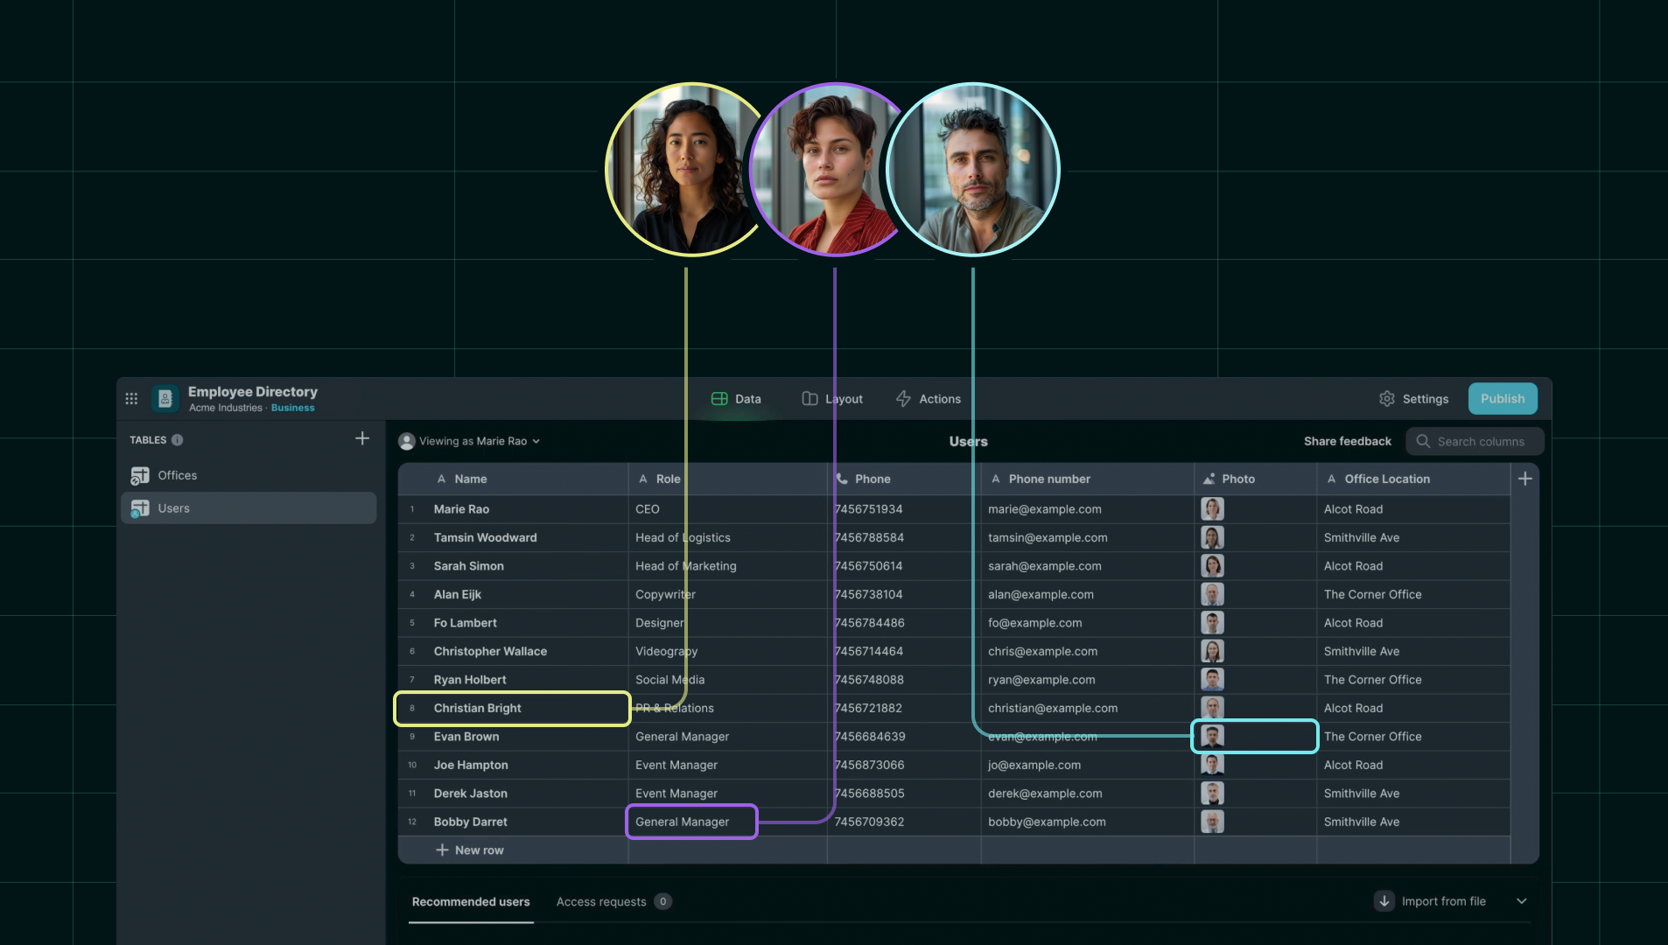Add a new table with plus icon

(x=362, y=438)
